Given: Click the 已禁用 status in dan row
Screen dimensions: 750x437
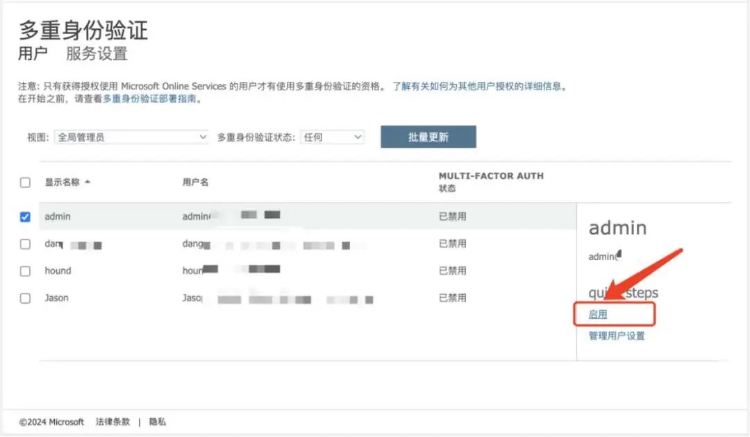Looking at the screenshot, I should (x=453, y=243).
